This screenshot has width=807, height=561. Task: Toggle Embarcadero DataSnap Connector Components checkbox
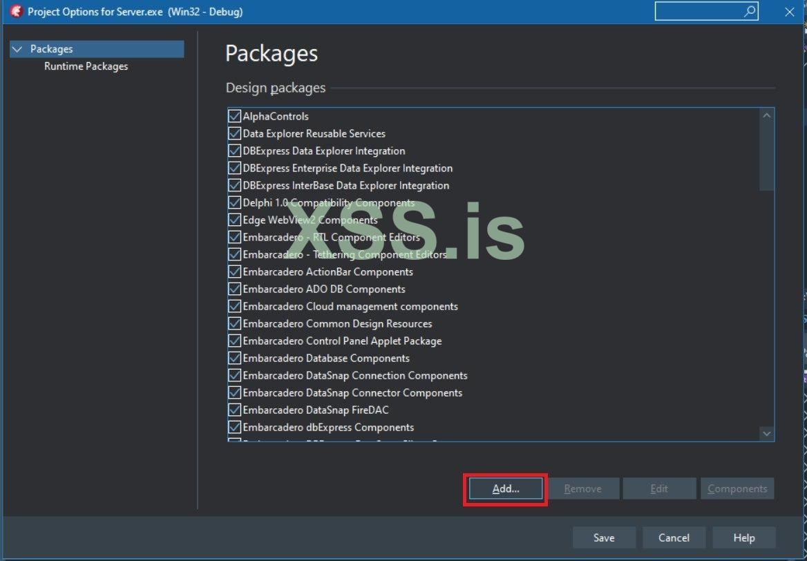234,392
